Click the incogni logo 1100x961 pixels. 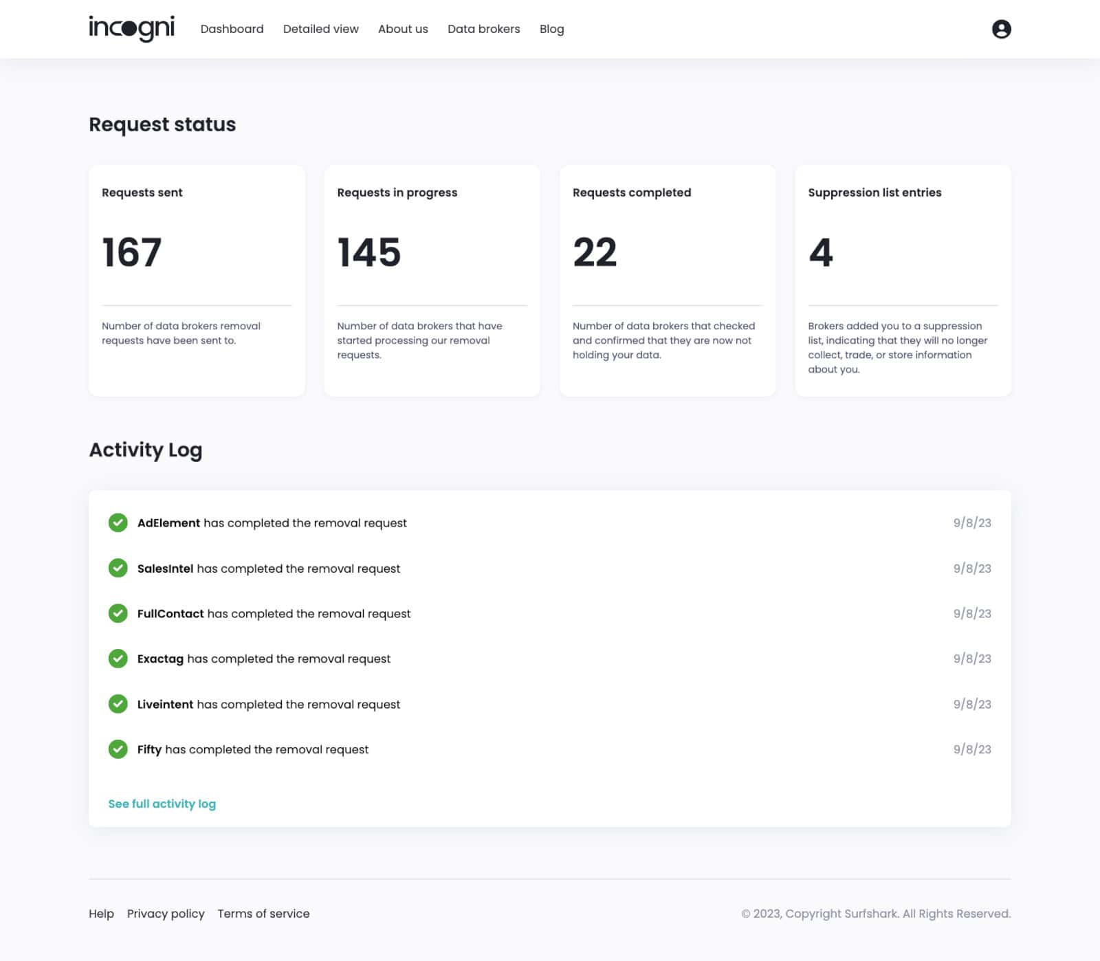point(132,28)
